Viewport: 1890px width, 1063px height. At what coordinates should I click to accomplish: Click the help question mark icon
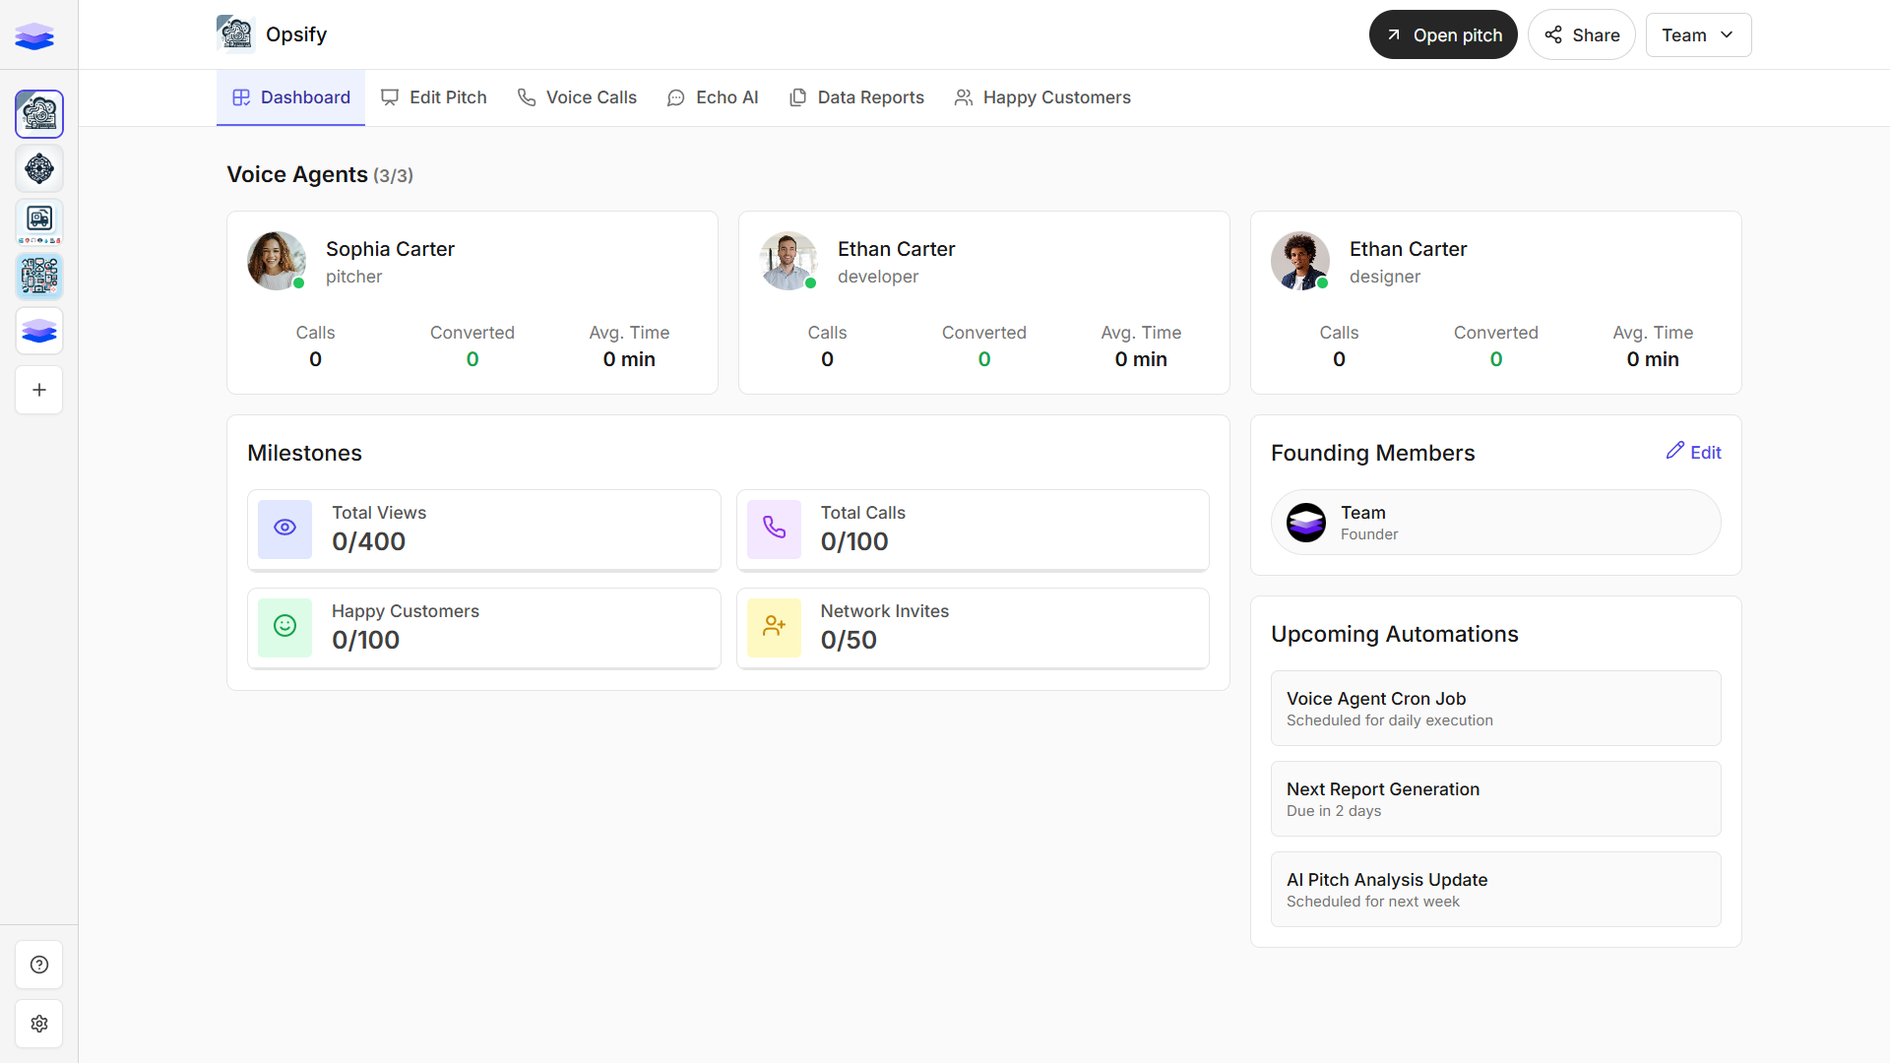[x=39, y=965]
